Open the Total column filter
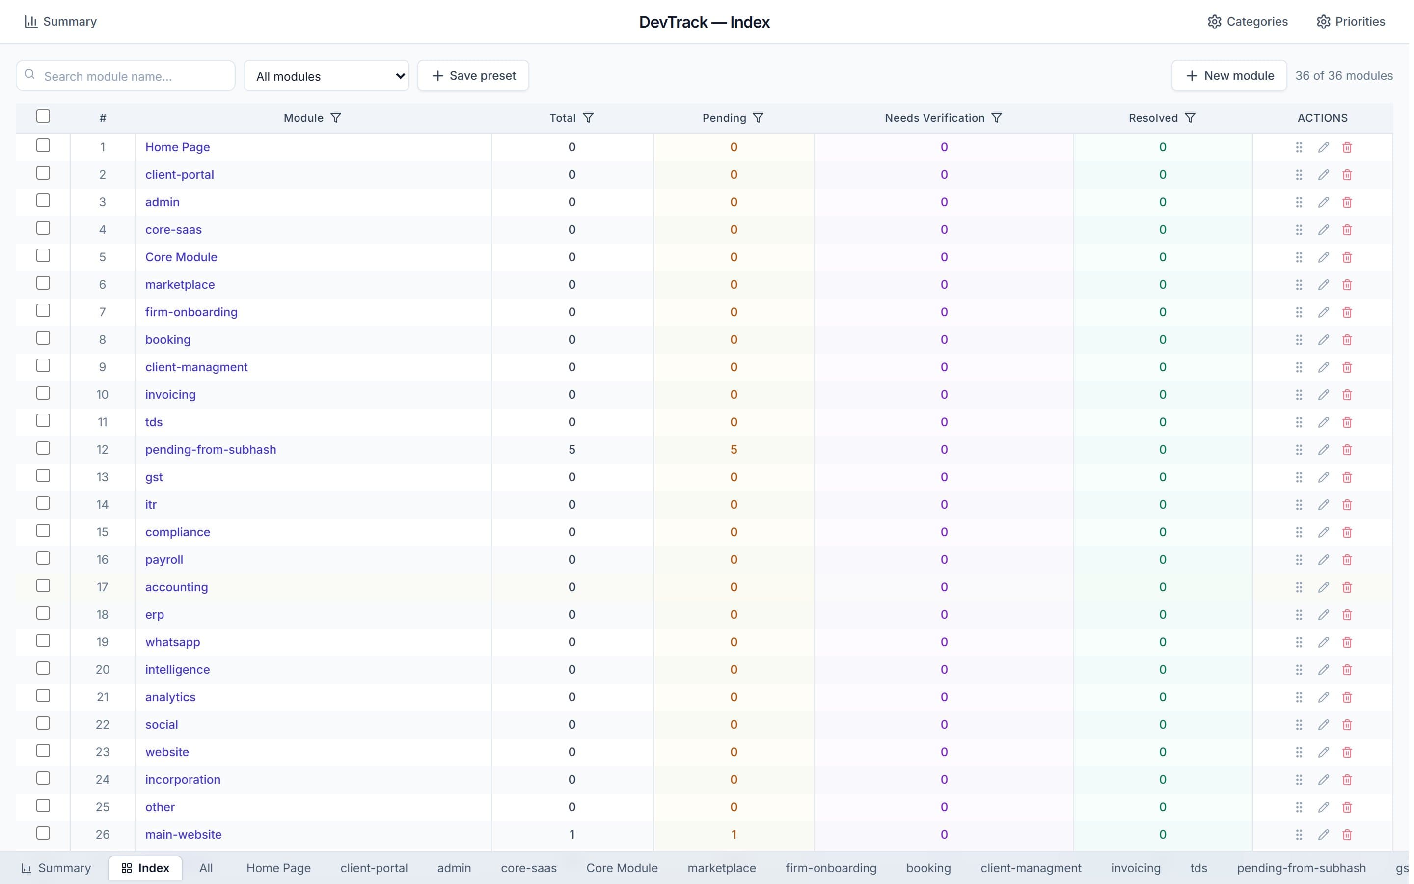Viewport: 1414px width, 884px height. point(588,118)
